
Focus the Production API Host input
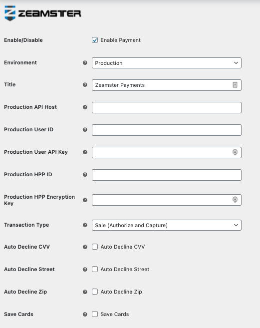coord(167,107)
